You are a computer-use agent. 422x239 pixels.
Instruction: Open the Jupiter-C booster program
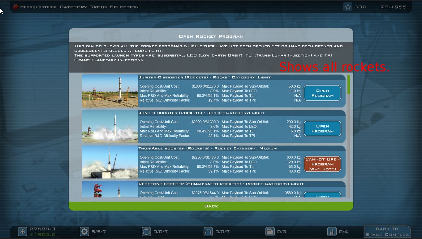click(322, 93)
